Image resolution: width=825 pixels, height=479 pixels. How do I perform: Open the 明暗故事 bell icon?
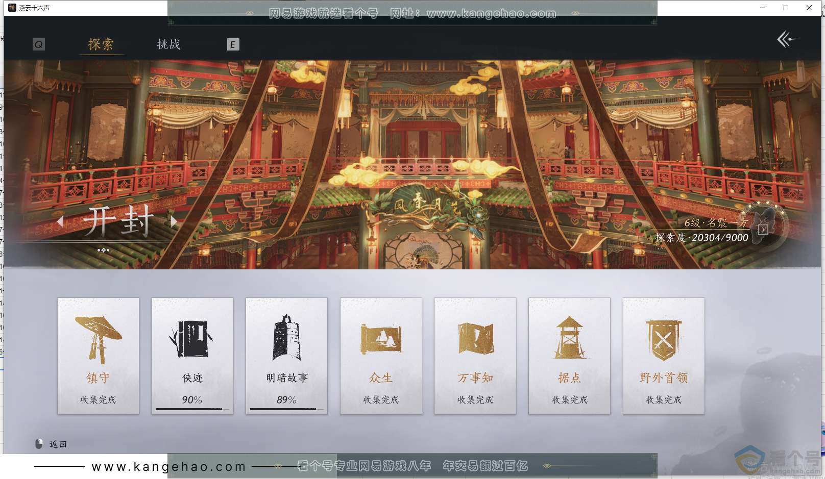(286, 338)
